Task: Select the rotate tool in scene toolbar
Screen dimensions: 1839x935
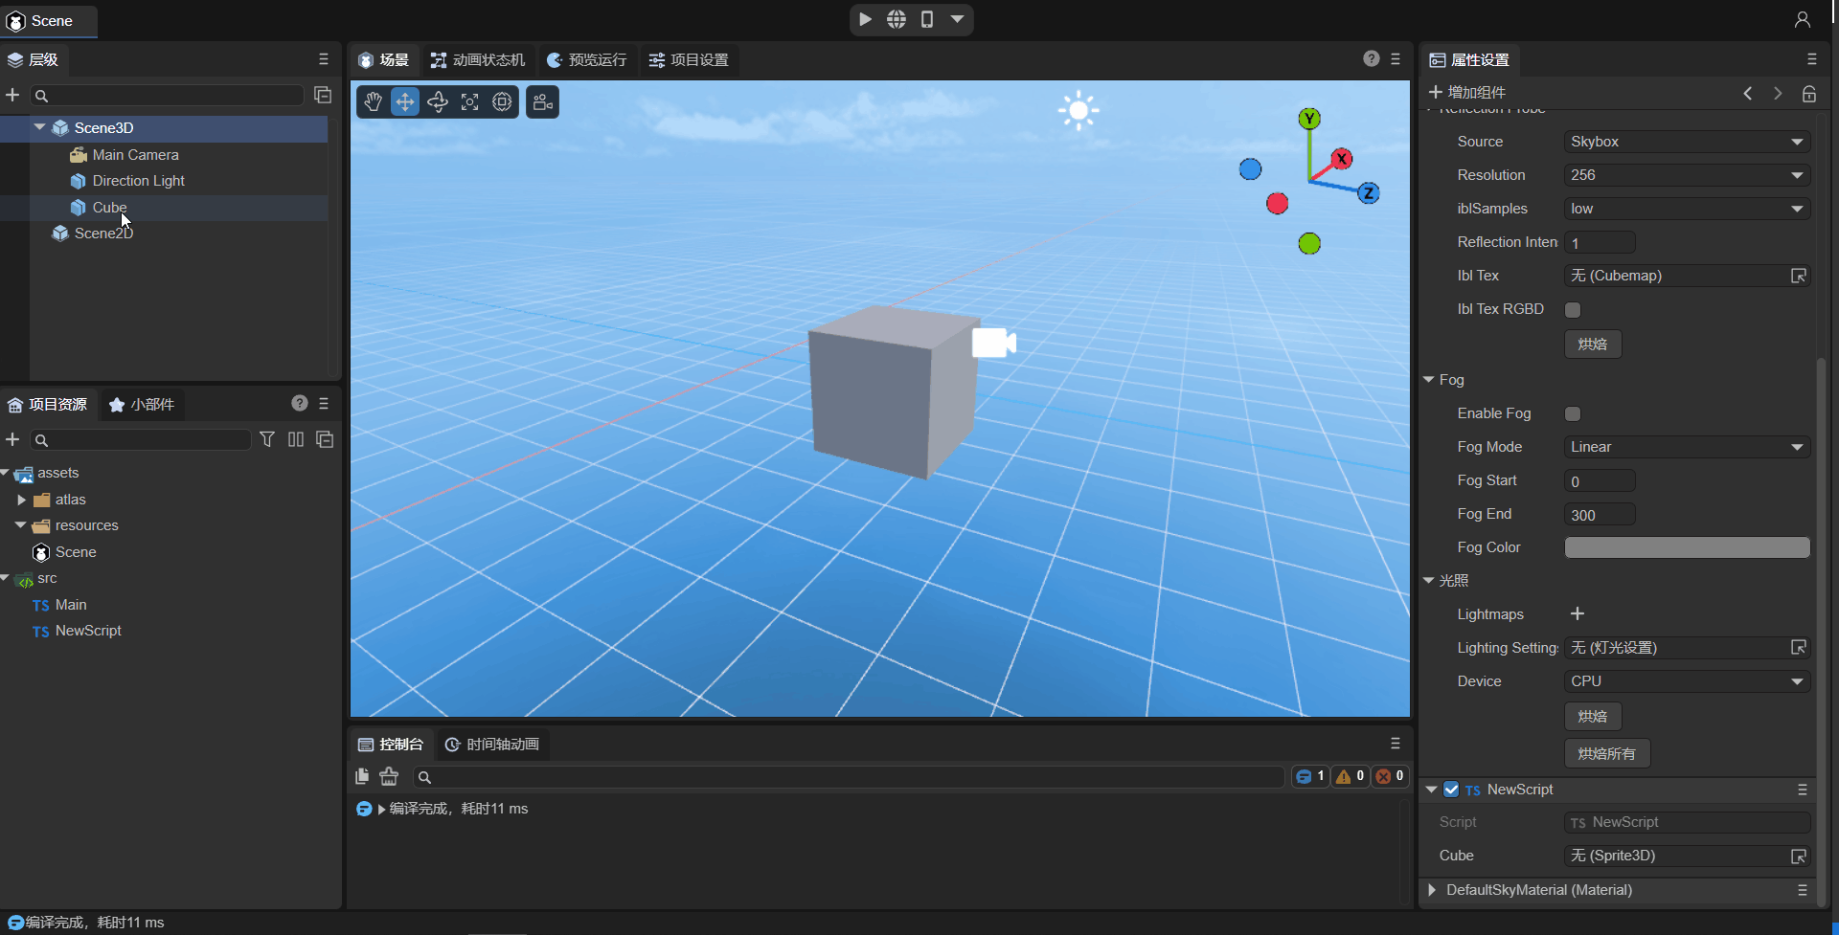Action: tap(438, 102)
